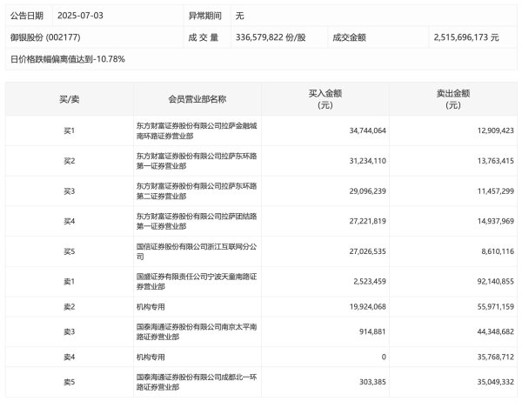Click the 成交金额 label
Screen dimensions: 522x401
coord(349,37)
